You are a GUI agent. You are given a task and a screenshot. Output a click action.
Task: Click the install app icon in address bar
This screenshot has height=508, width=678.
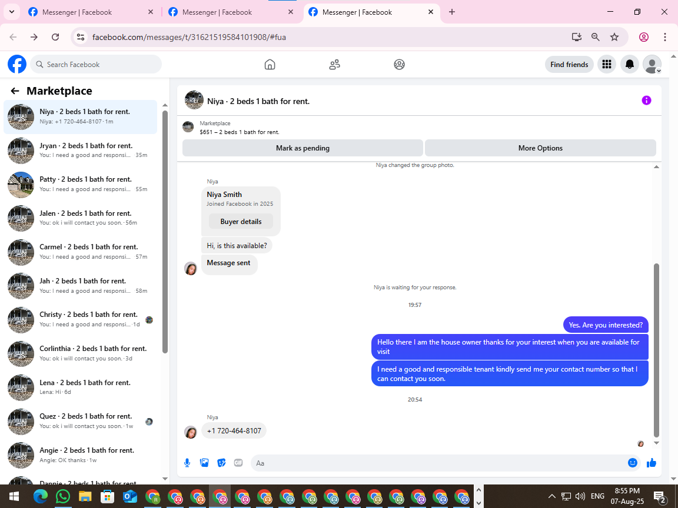coord(576,37)
